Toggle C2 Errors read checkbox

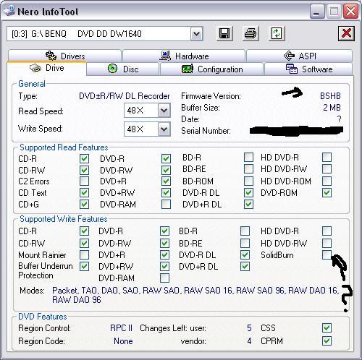pyautogui.click(x=84, y=181)
